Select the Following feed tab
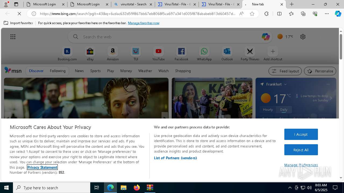The height and width of the screenshot is (193, 344). click(x=58, y=71)
